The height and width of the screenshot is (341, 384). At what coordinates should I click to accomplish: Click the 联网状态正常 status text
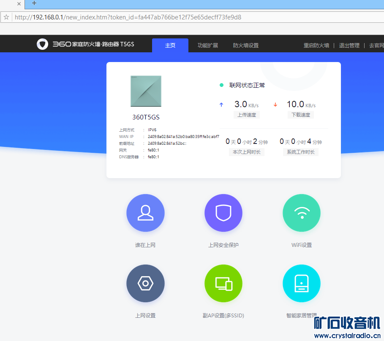(247, 85)
